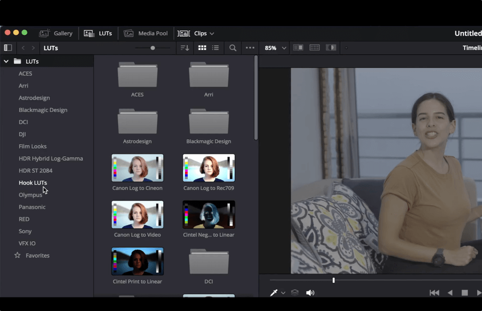Open the Clips dropdown arrow
Image resolution: width=482 pixels, height=311 pixels.
tap(212, 34)
